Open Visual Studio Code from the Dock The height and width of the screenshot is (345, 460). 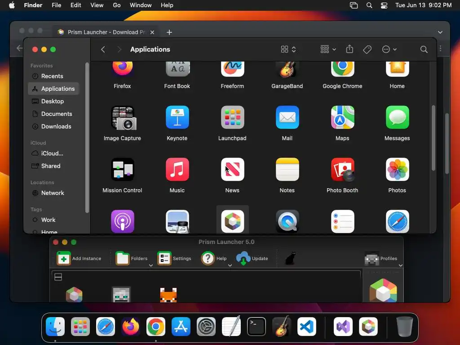(306, 327)
